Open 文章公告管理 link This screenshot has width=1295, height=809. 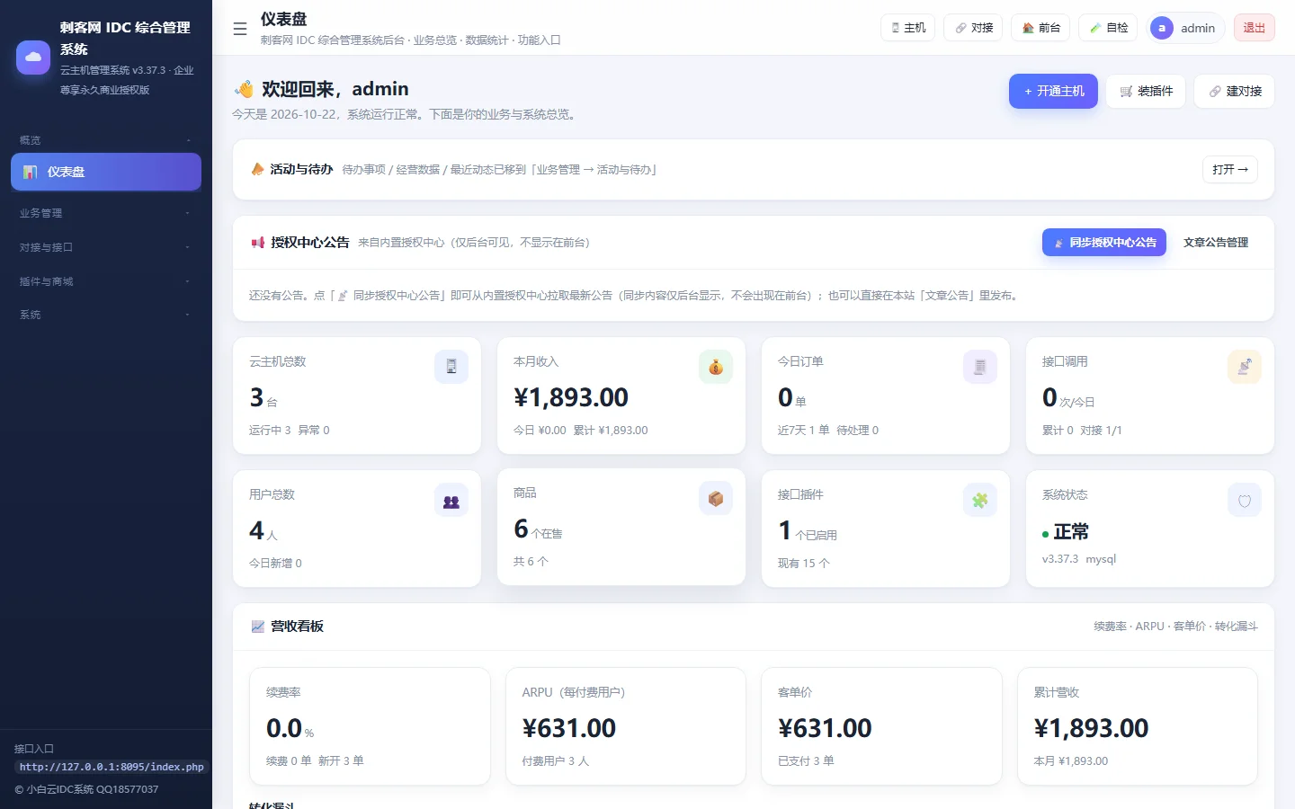pos(1216,243)
